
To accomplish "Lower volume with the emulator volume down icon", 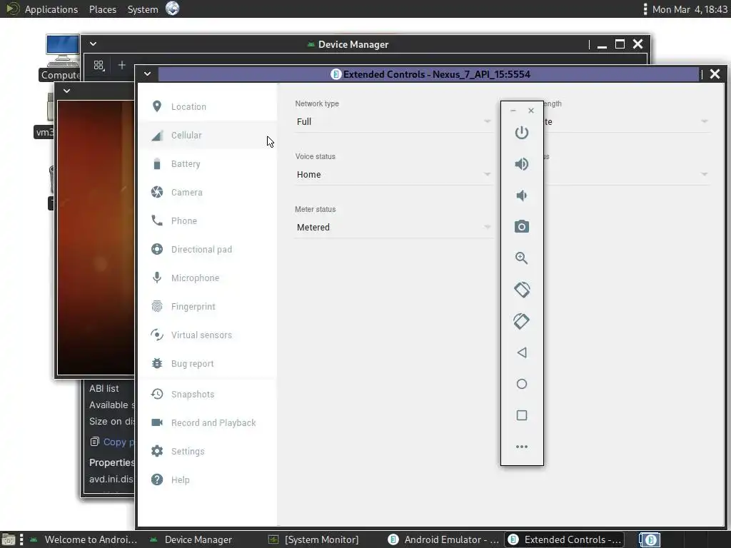I will [521, 196].
